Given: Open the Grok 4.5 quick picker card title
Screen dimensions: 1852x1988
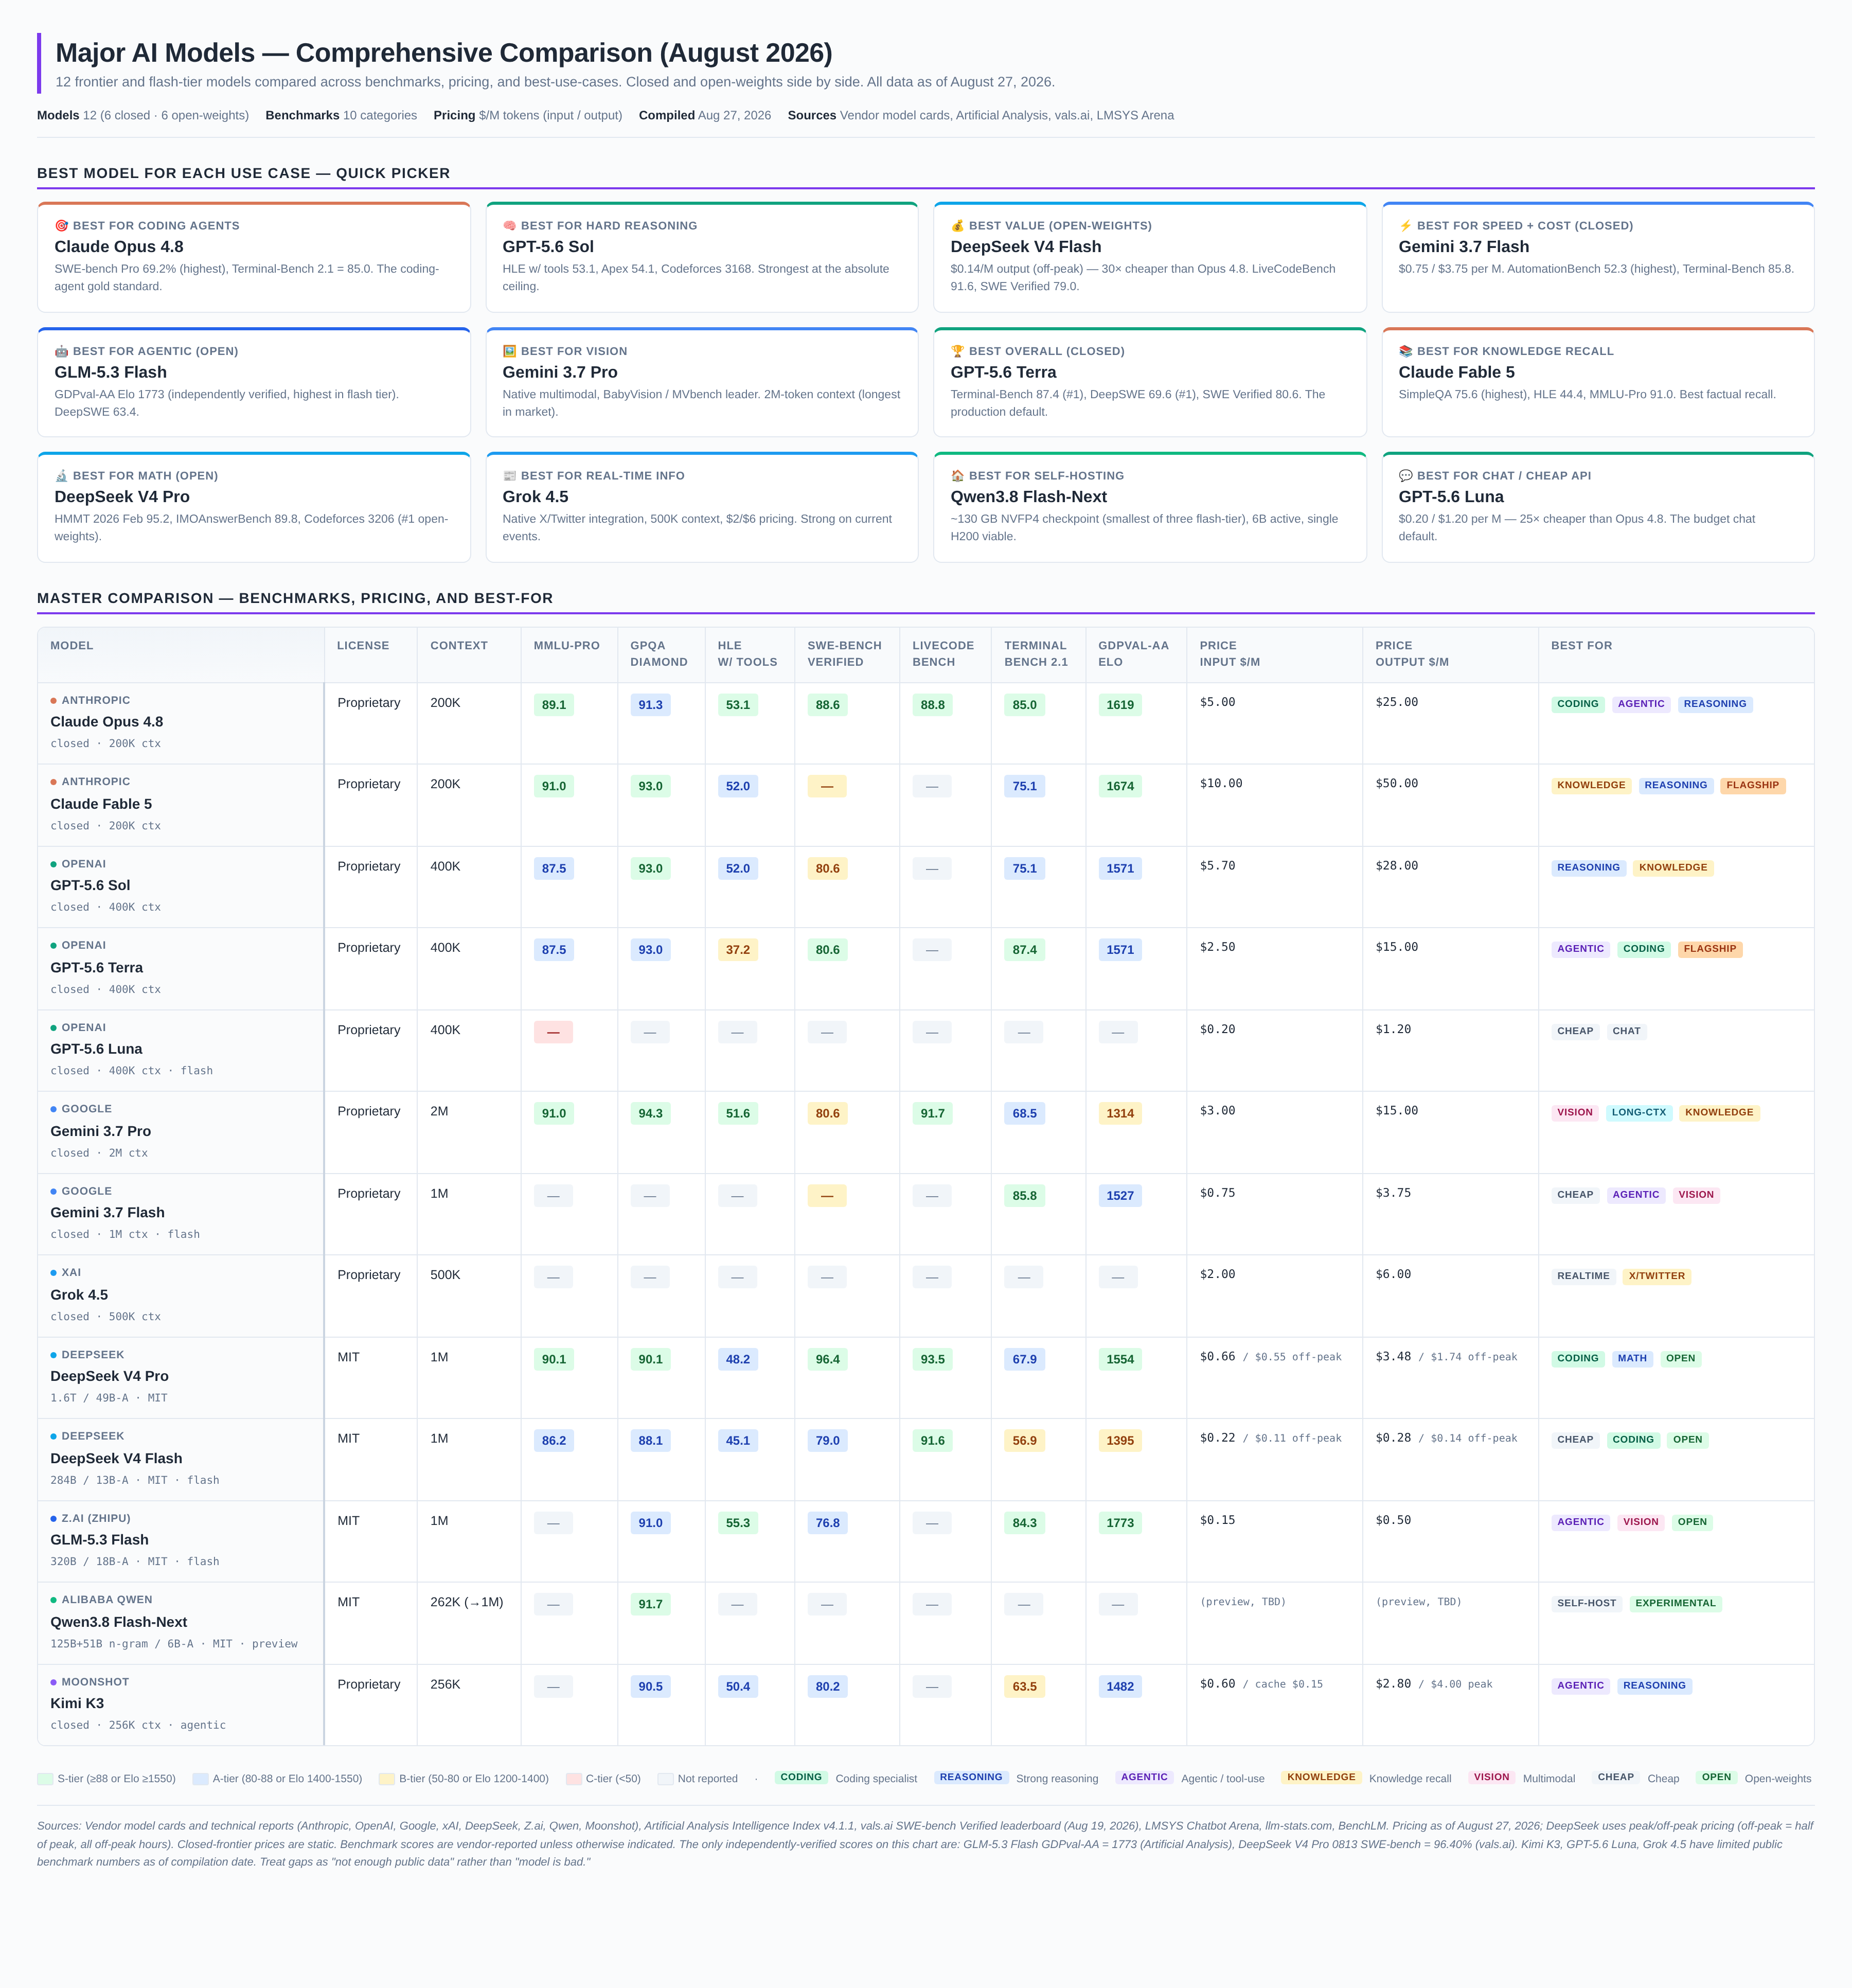Looking at the screenshot, I should click(535, 497).
